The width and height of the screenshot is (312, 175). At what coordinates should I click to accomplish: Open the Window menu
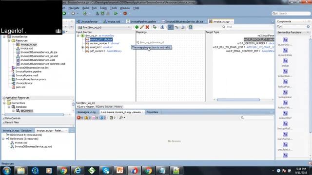tap(125, 8)
